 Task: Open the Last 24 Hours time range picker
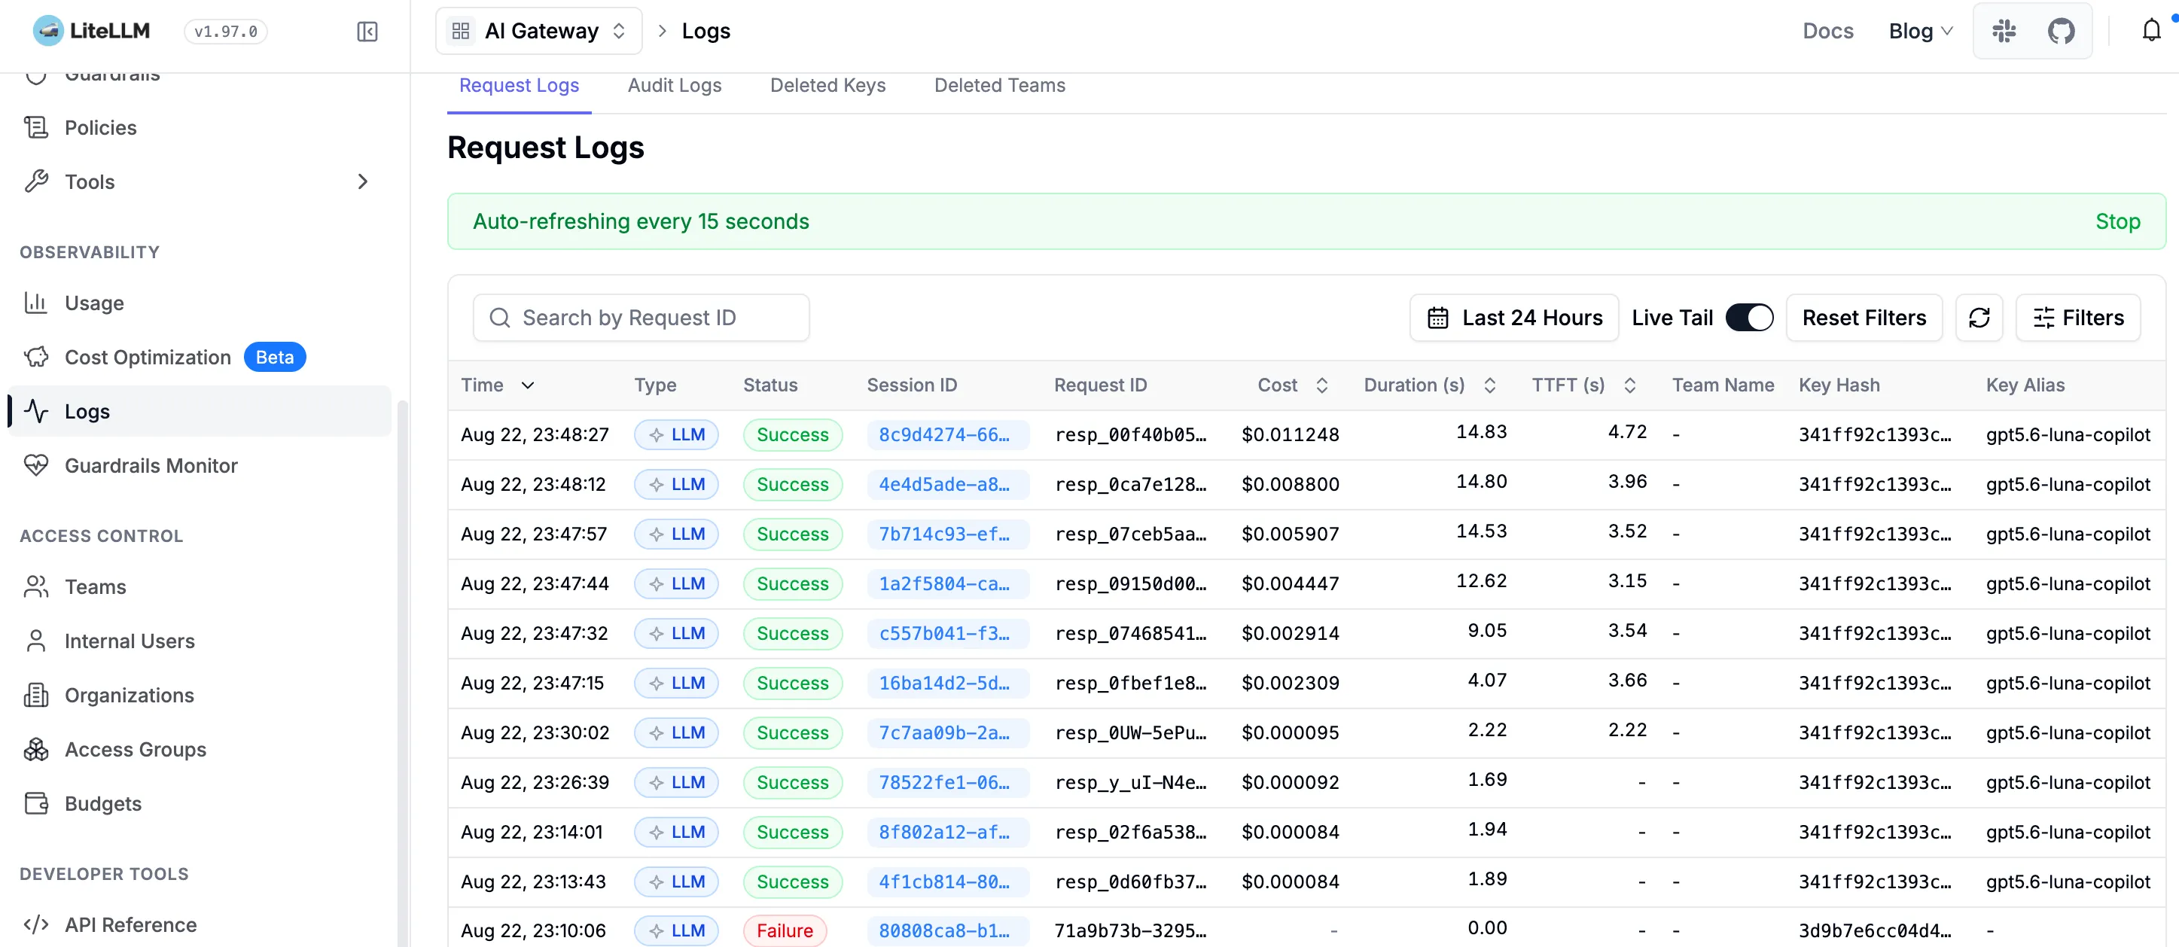point(1514,318)
